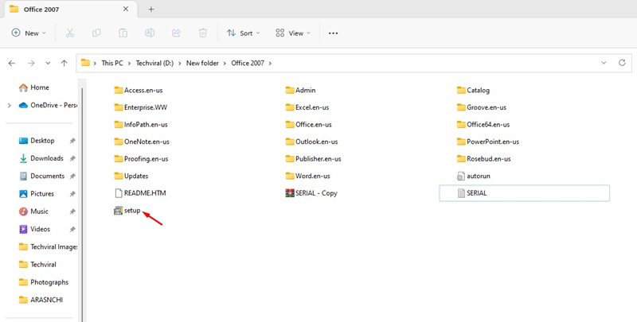Open OneDrive - Personal in sidebar
This screenshot has width=637, height=322.
[48, 105]
